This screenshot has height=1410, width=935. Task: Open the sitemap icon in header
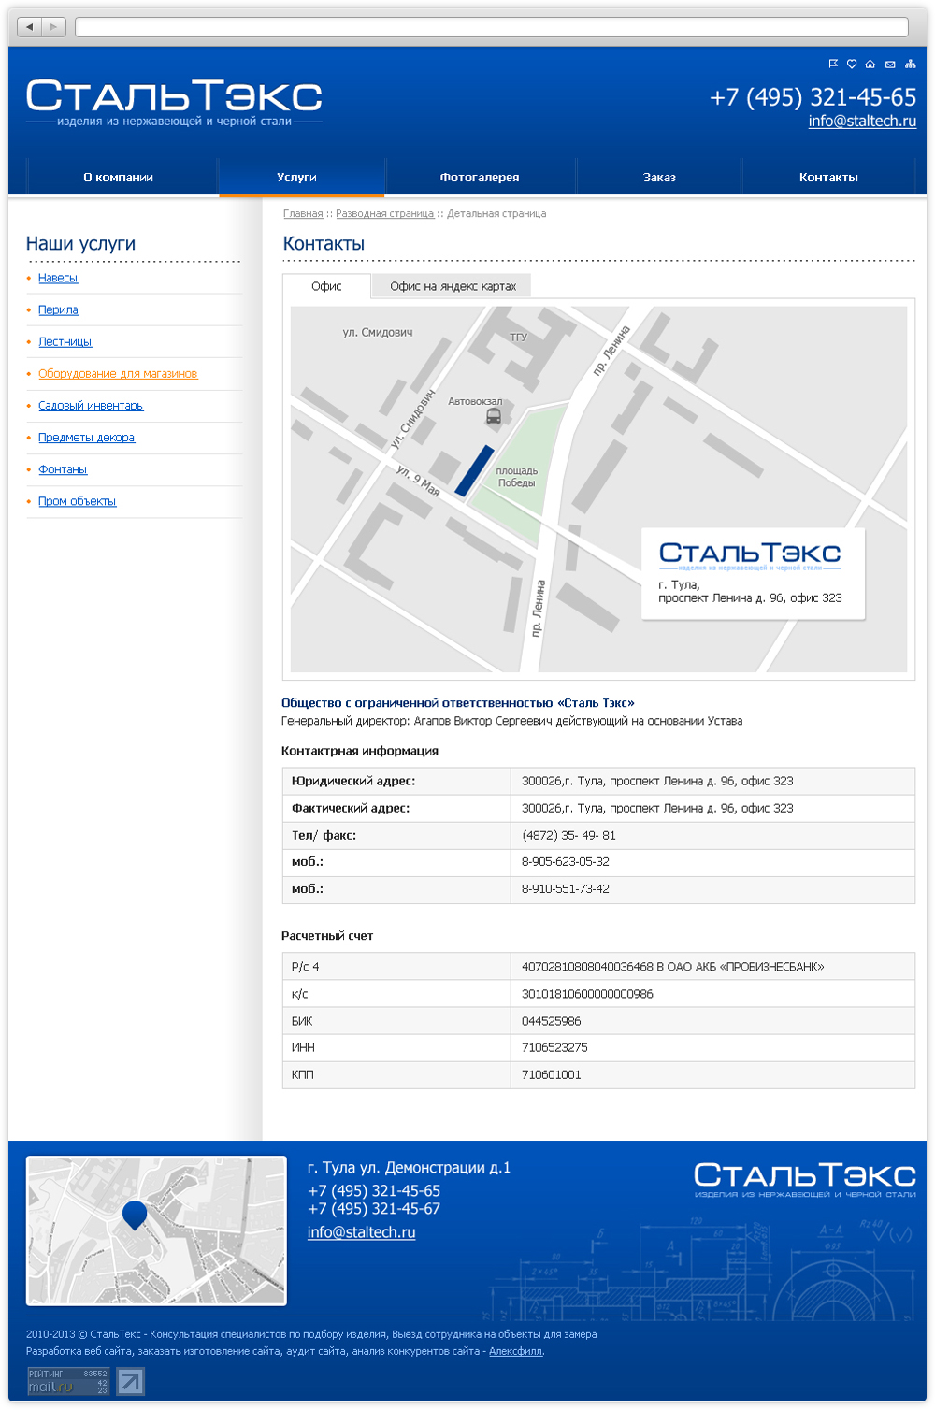(910, 64)
